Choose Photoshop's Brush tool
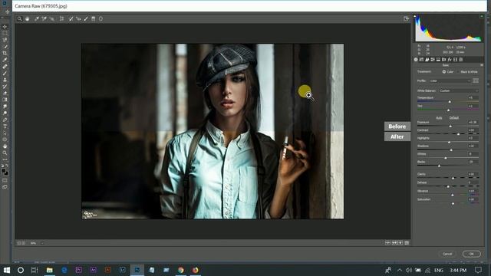 (x=5, y=74)
